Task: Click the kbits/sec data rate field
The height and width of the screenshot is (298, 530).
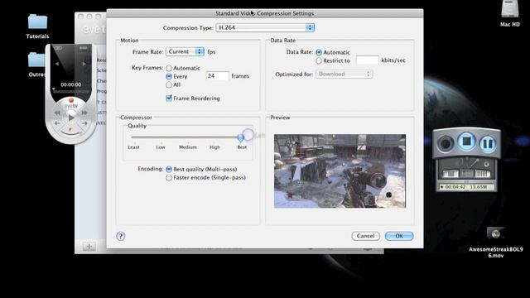Action: click(368, 60)
